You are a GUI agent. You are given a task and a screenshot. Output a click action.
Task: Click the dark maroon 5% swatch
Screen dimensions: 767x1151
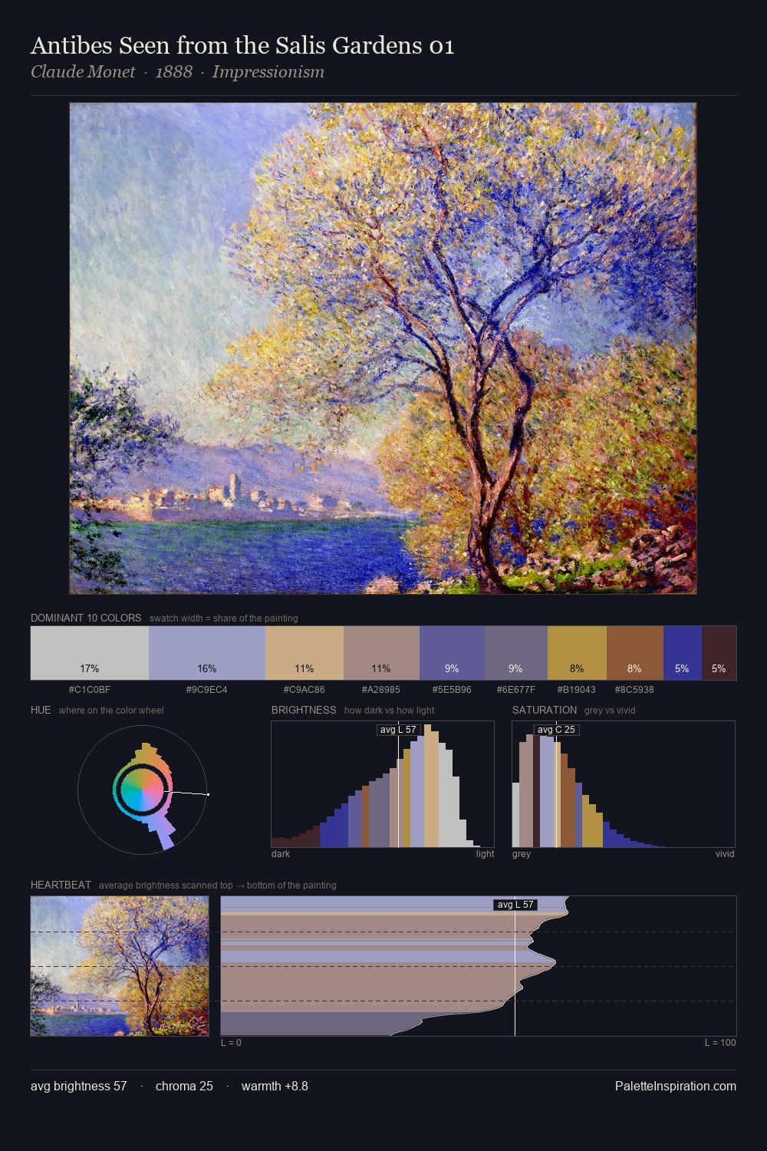(x=719, y=653)
